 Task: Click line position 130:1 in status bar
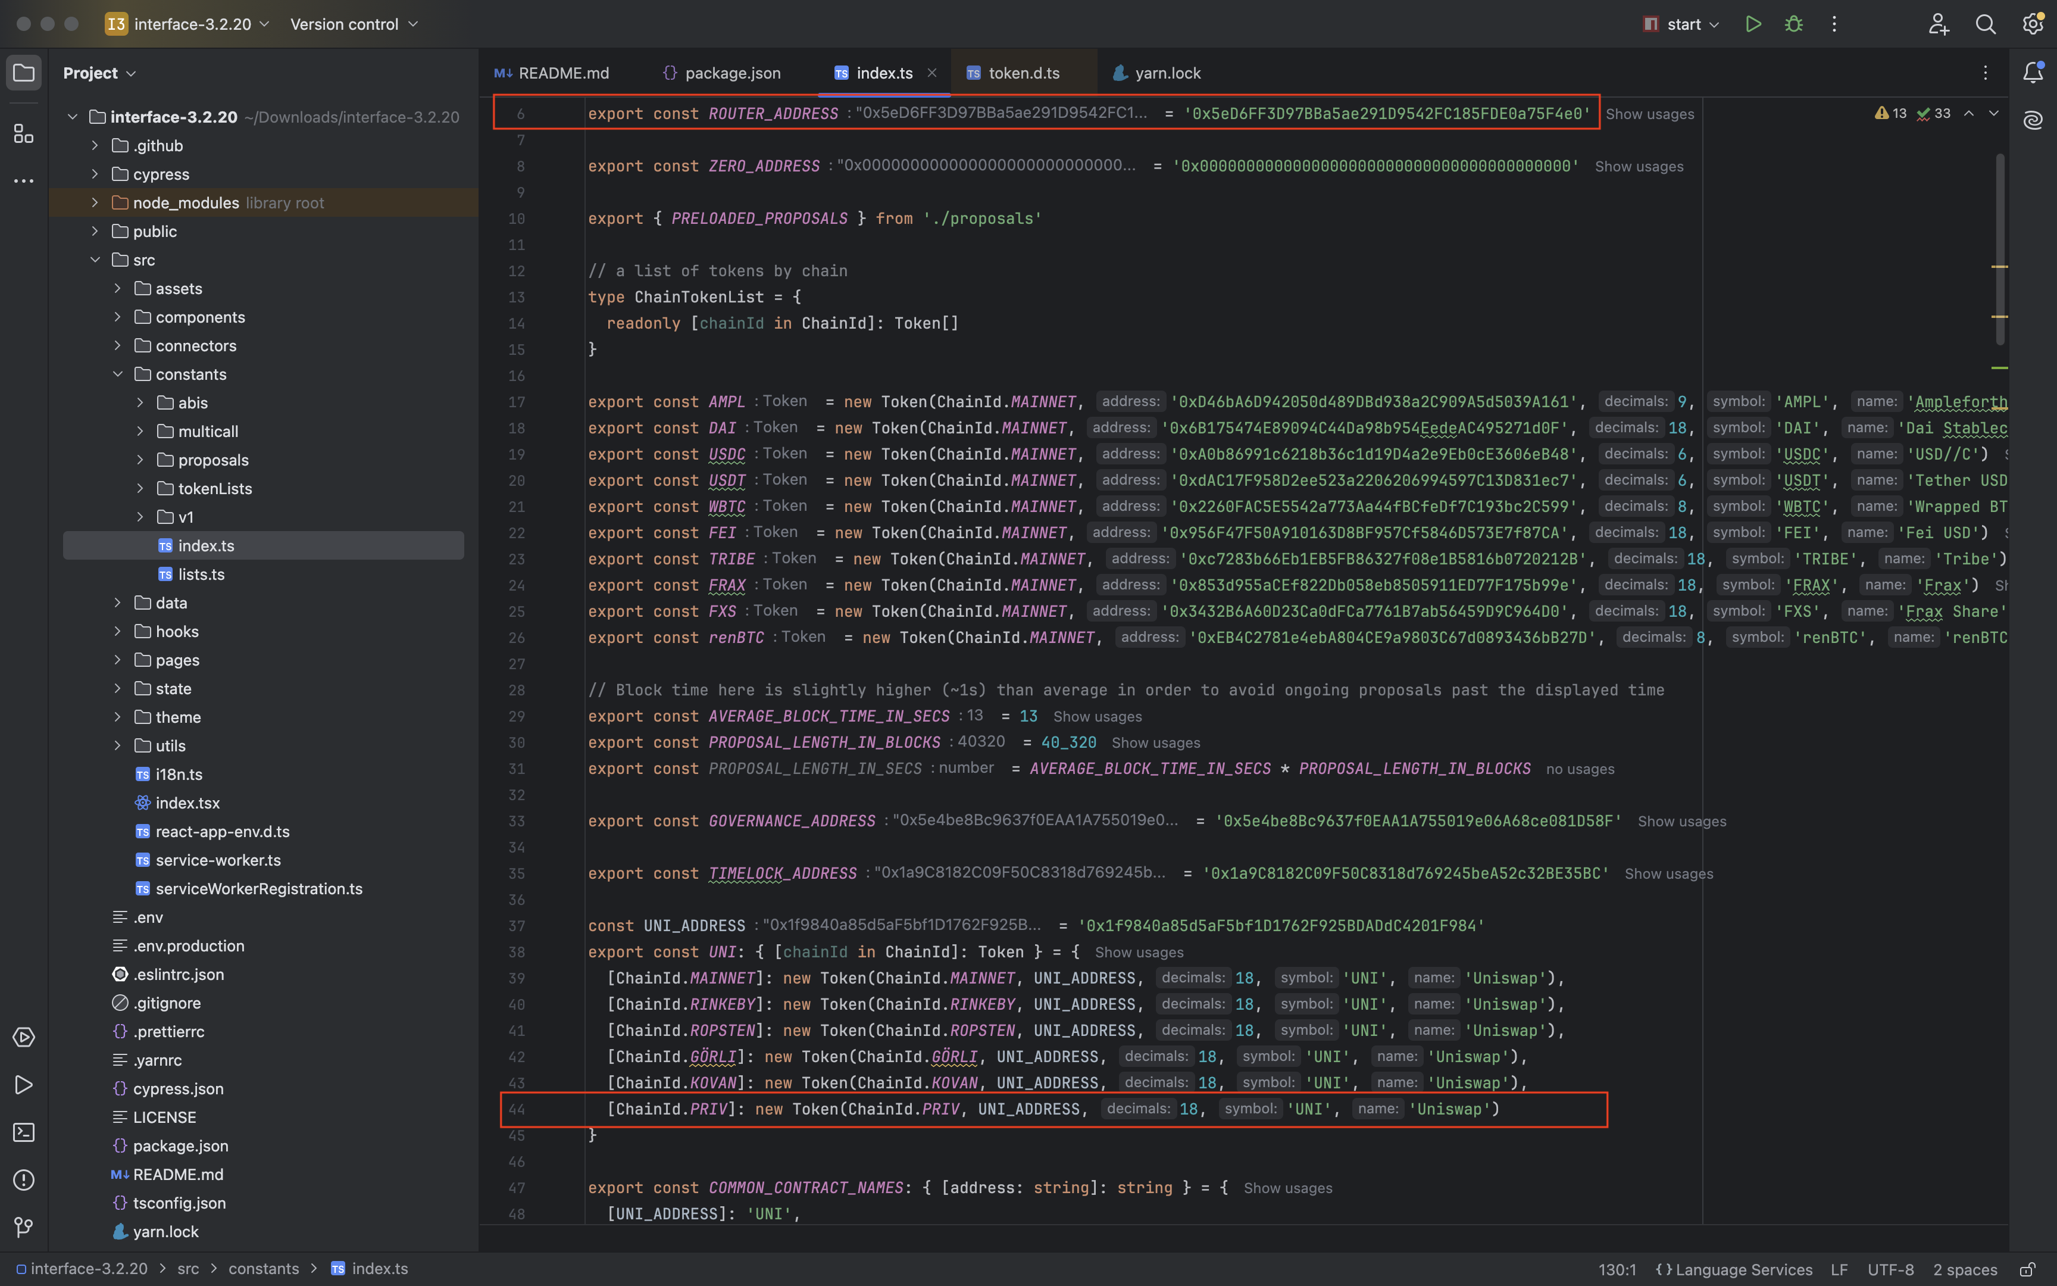pos(1617,1270)
